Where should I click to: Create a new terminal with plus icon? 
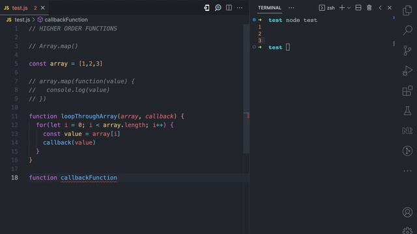[341, 8]
